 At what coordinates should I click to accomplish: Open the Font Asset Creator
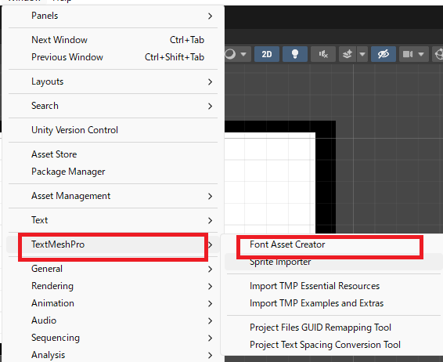click(333, 244)
